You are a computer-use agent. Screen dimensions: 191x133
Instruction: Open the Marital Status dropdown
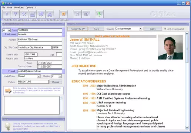click(39, 76)
